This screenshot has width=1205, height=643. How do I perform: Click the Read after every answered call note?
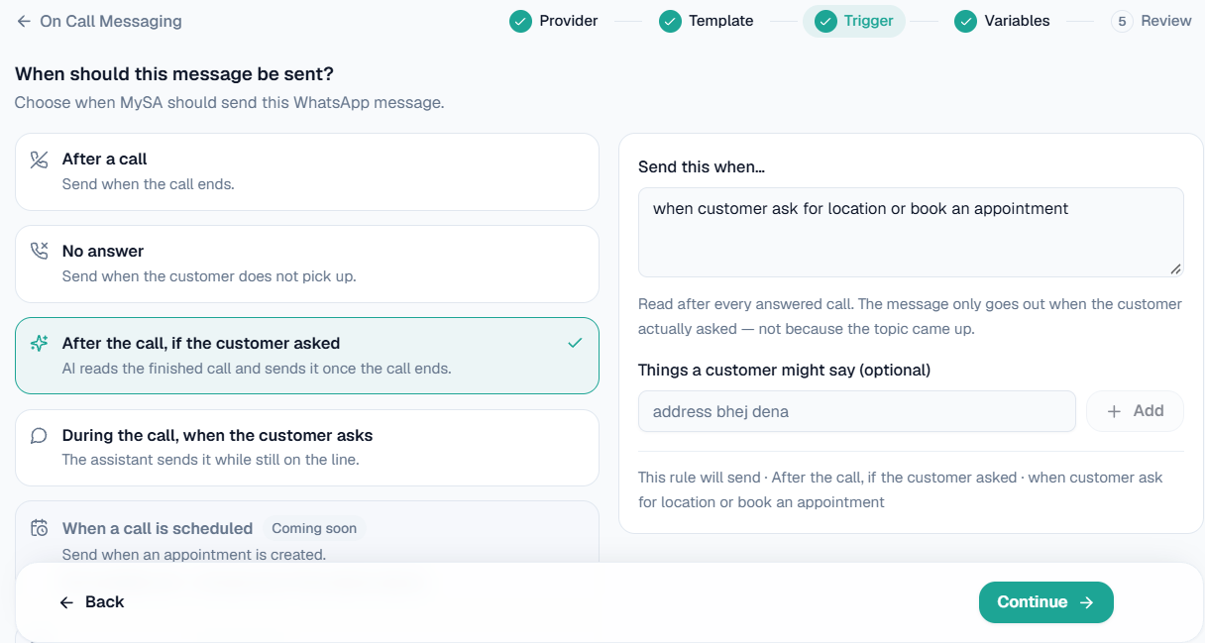click(910, 316)
